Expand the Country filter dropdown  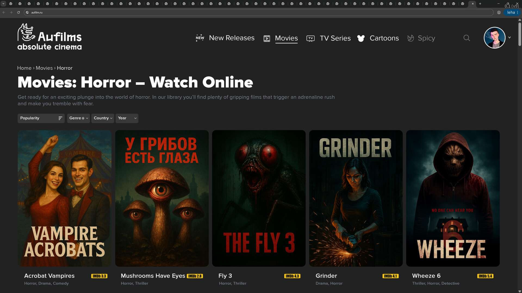102,118
